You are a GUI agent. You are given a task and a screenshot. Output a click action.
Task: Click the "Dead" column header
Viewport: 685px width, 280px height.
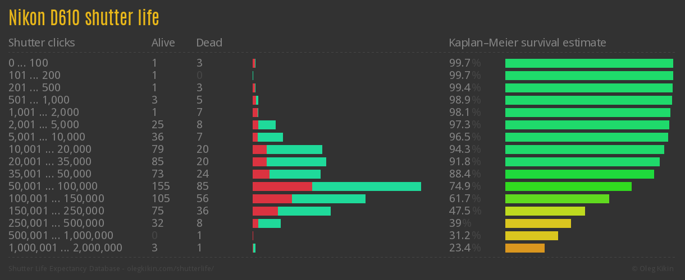click(x=209, y=43)
